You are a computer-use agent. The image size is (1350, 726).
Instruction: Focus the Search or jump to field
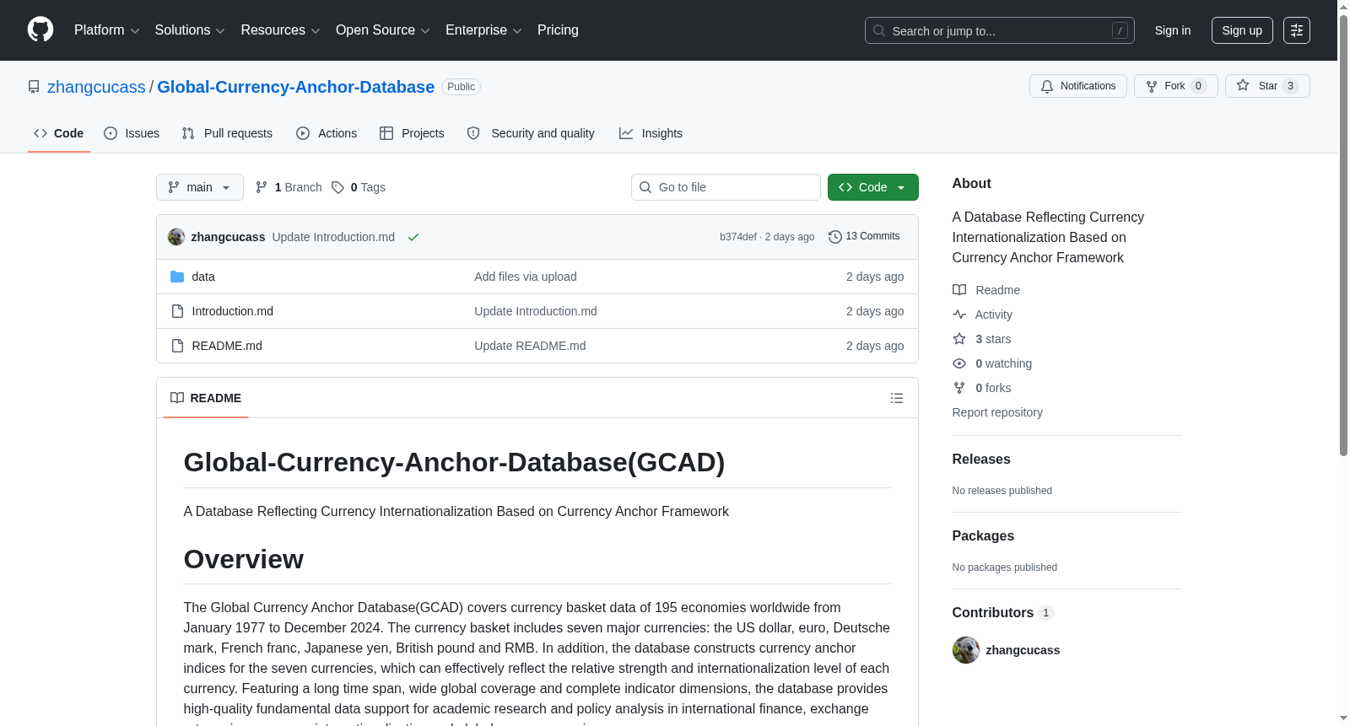[x=1000, y=30]
